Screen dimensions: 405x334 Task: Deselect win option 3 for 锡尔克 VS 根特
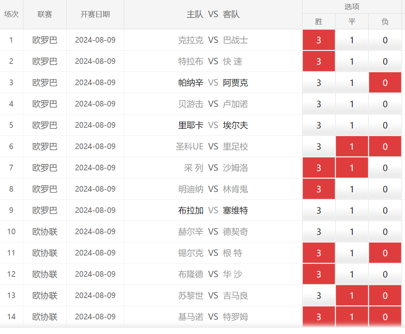point(319,253)
